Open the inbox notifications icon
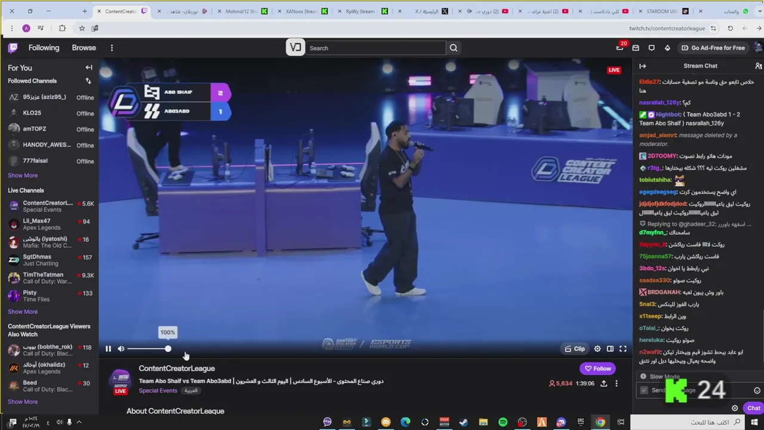This screenshot has height=430, width=764. (x=636, y=48)
